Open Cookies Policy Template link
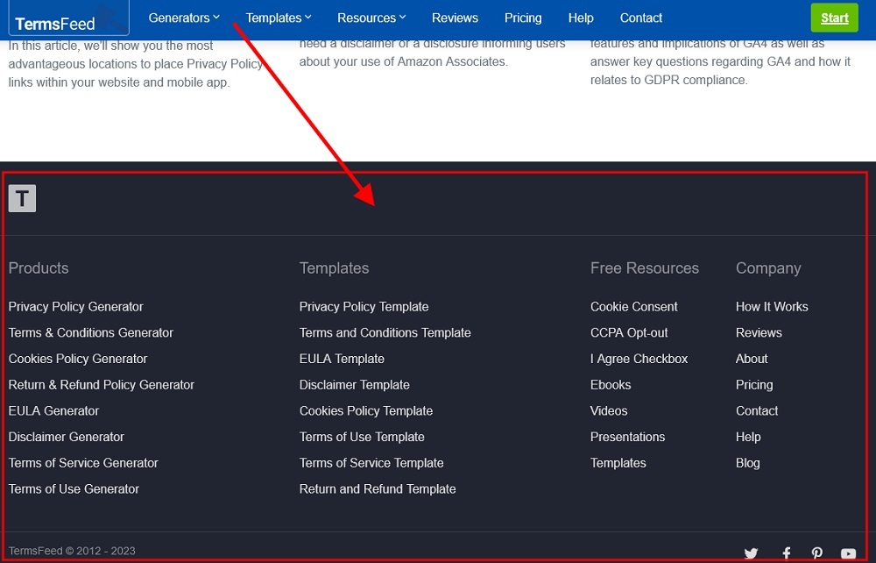This screenshot has width=876, height=563. 366,411
